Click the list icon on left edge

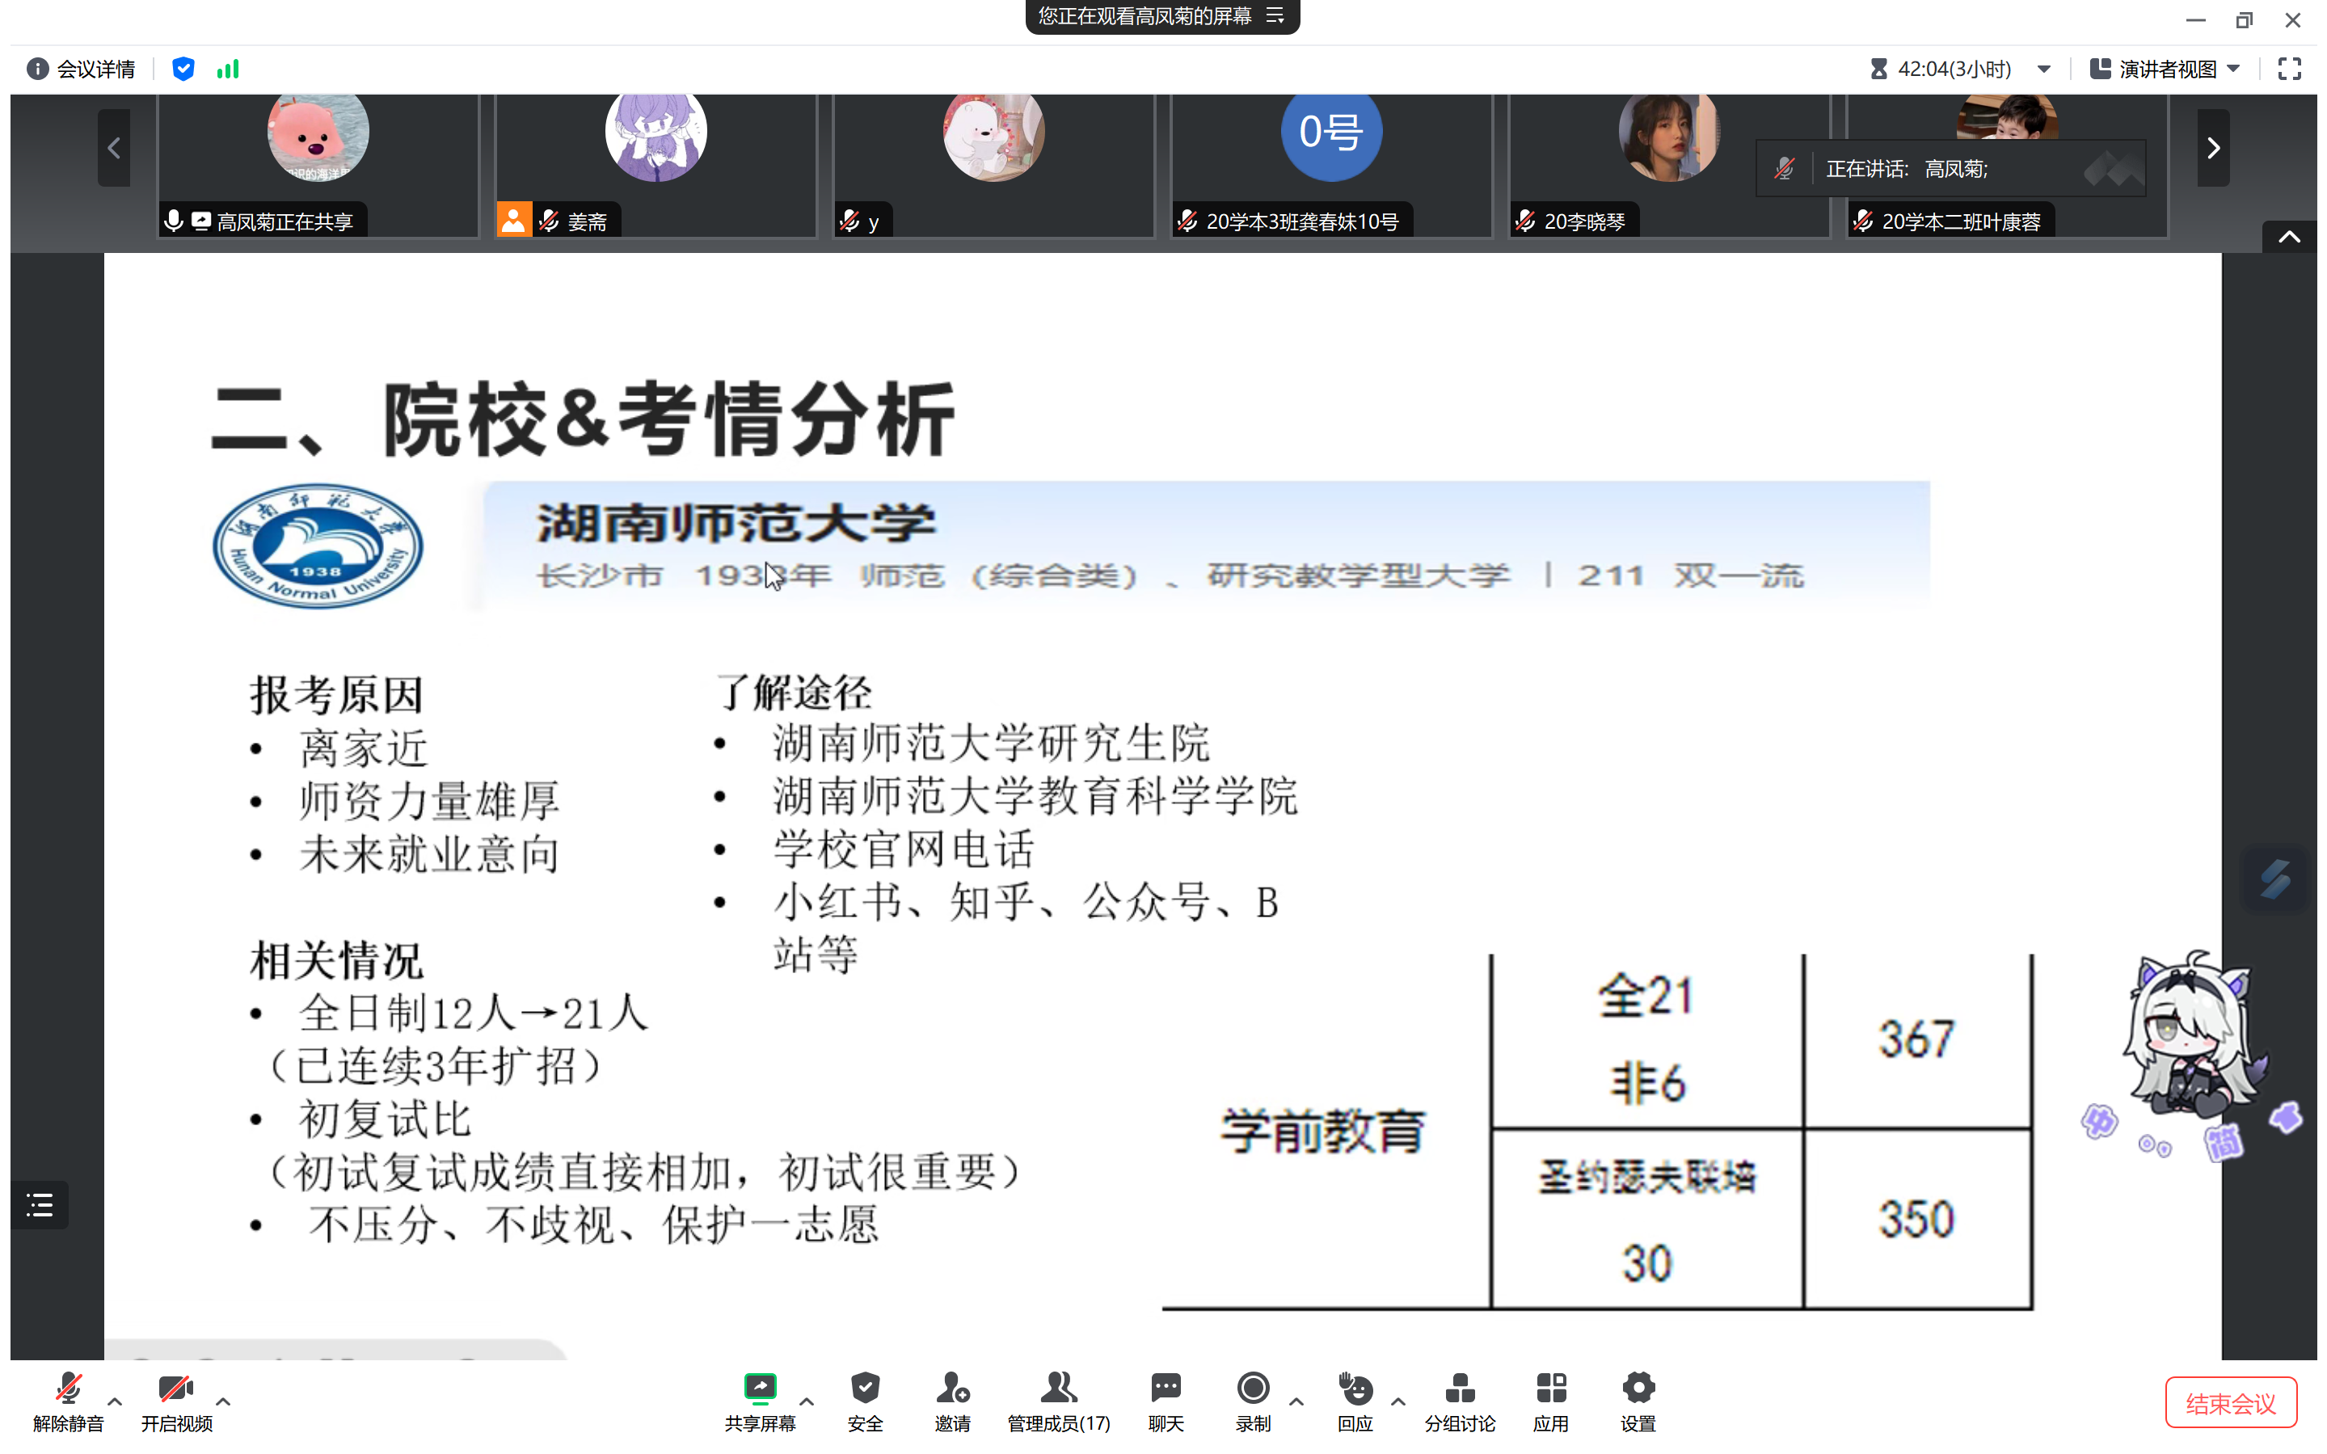pyautogui.click(x=40, y=1205)
